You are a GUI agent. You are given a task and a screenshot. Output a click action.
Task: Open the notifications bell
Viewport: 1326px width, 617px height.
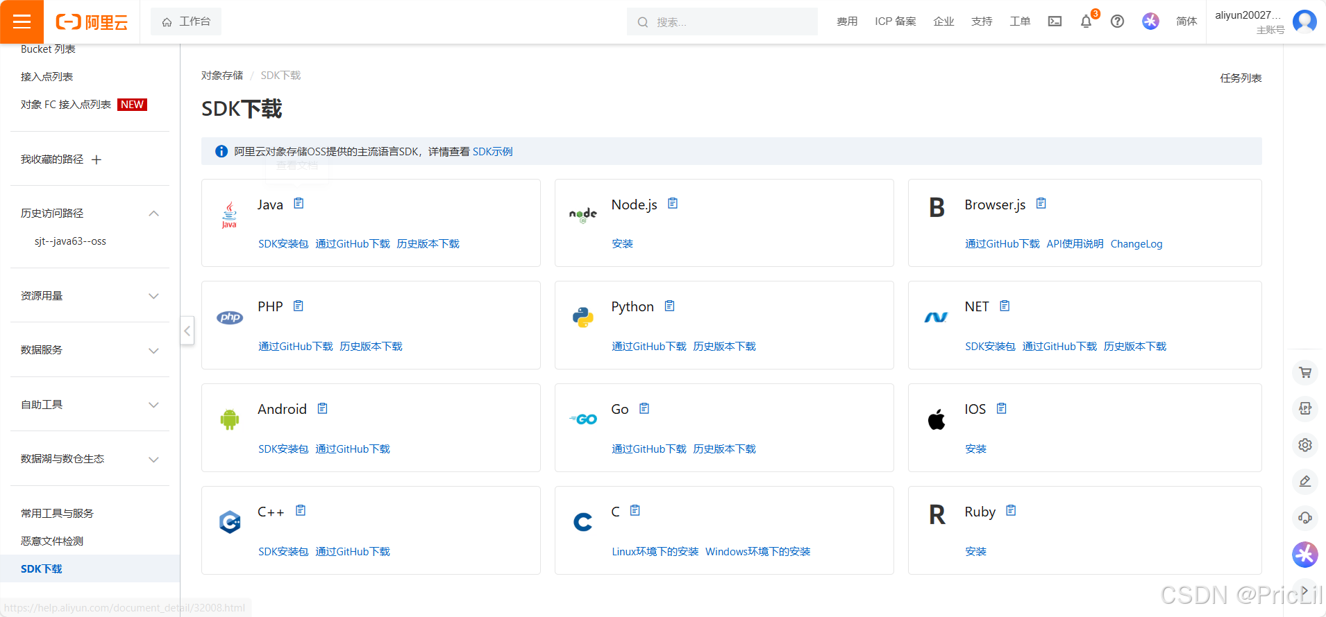1086,21
